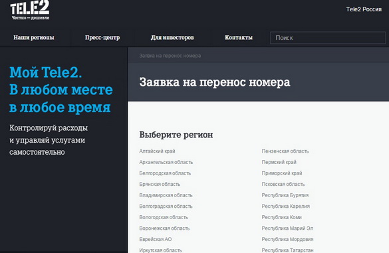Click the Мой Tele2 promo banner headline
The image size is (389, 253).
61,90
